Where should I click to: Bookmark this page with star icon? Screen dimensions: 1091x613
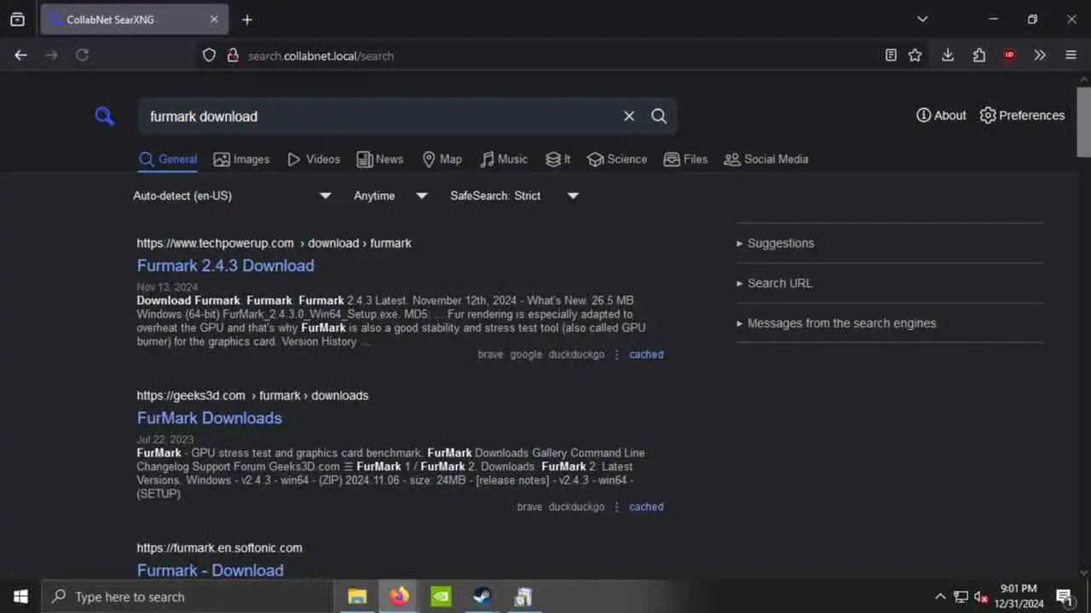click(x=915, y=55)
